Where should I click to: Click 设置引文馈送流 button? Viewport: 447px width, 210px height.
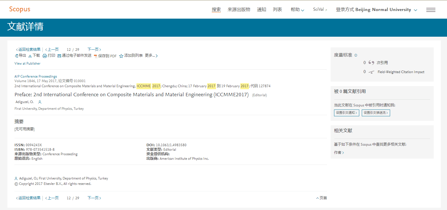point(376,113)
